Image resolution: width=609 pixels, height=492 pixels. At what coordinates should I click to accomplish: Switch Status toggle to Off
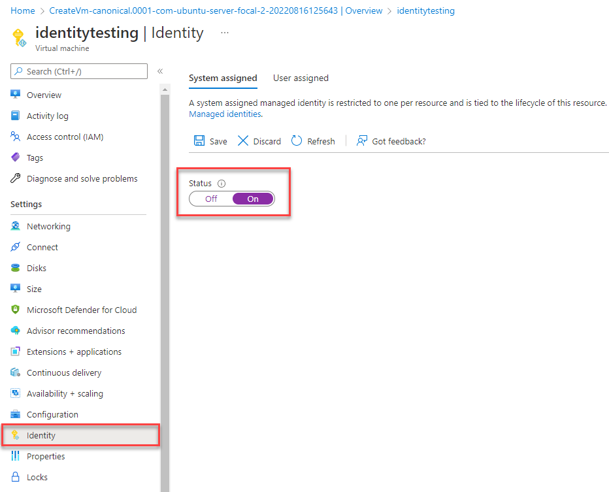(211, 199)
